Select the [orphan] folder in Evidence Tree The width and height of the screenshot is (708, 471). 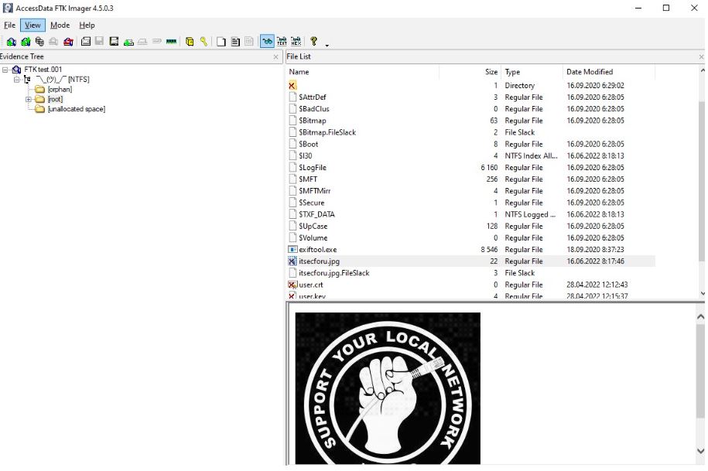click(x=60, y=90)
